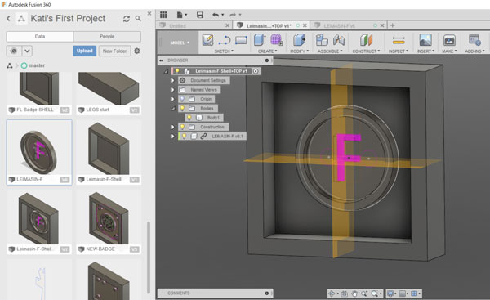Select the Data tab
490x300 pixels.
pyautogui.click(x=40, y=37)
